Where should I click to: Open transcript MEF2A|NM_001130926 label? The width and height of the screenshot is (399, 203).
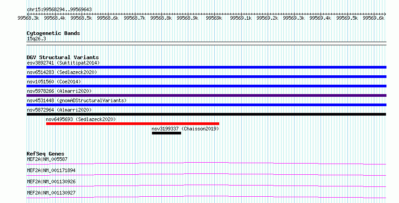coord(51,181)
